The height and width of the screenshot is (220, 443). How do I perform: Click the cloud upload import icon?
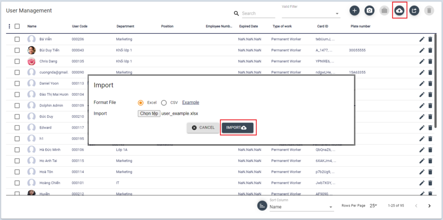tap(399, 11)
